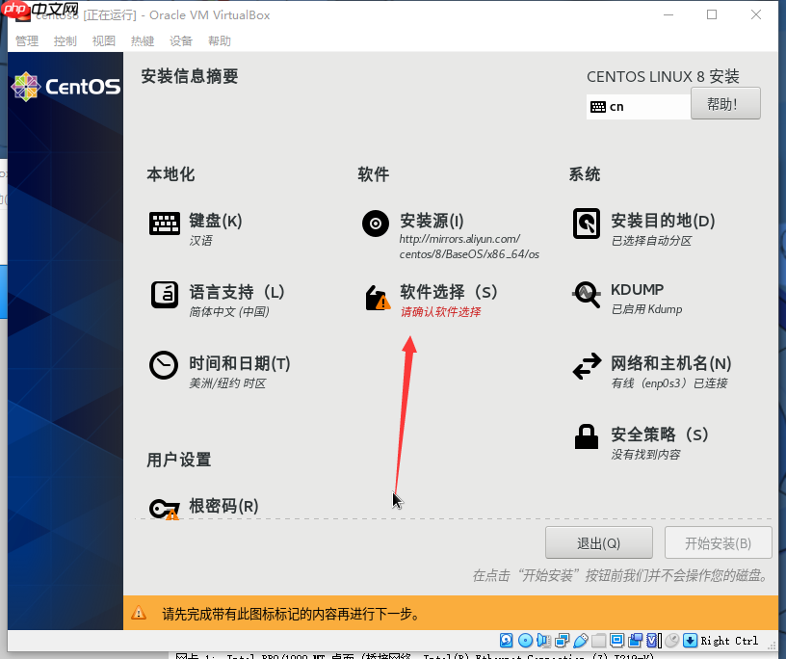The height and width of the screenshot is (659, 786).
Task: Click the 退出(Q) button
Action: click(x=598, y=542)
